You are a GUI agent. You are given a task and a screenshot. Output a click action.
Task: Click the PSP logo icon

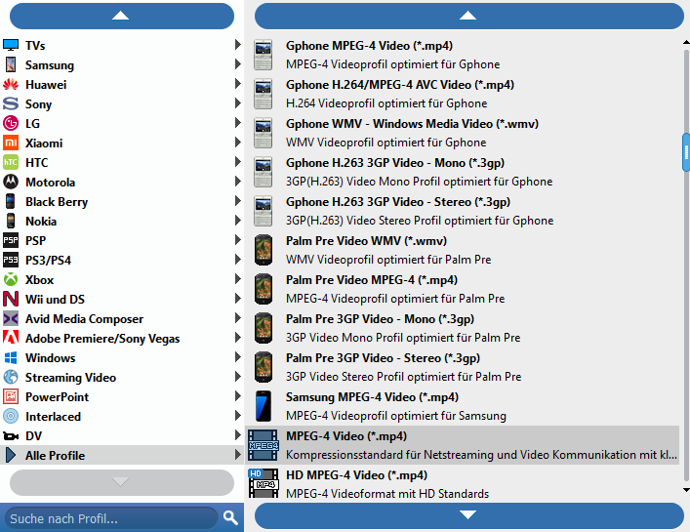click(x=11, y=240)
